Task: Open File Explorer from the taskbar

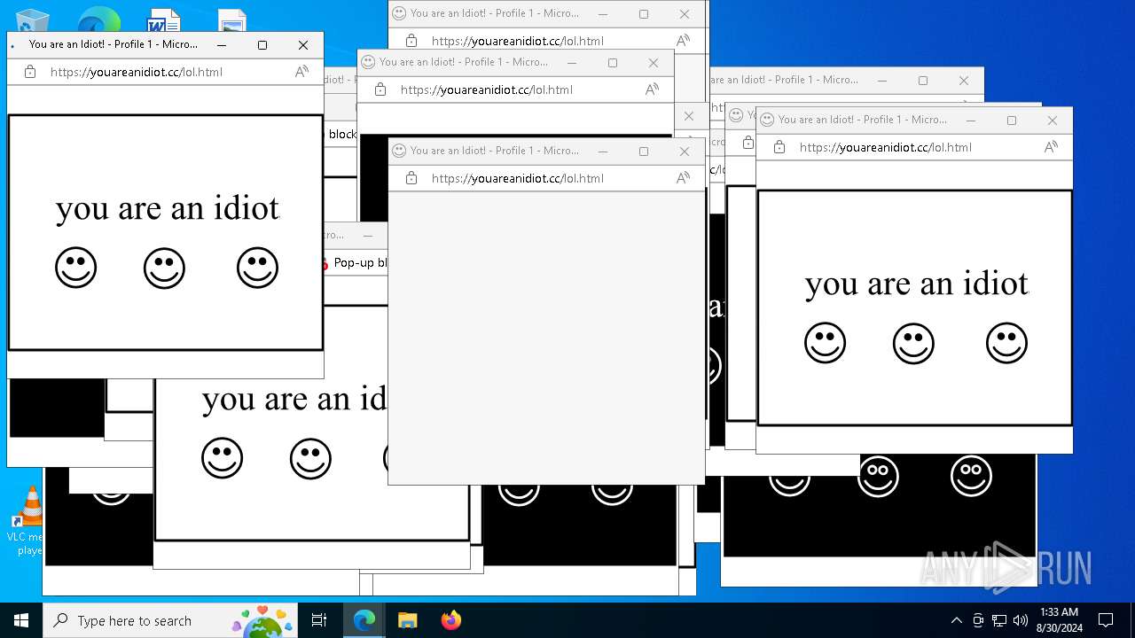Action: [408, 620]
